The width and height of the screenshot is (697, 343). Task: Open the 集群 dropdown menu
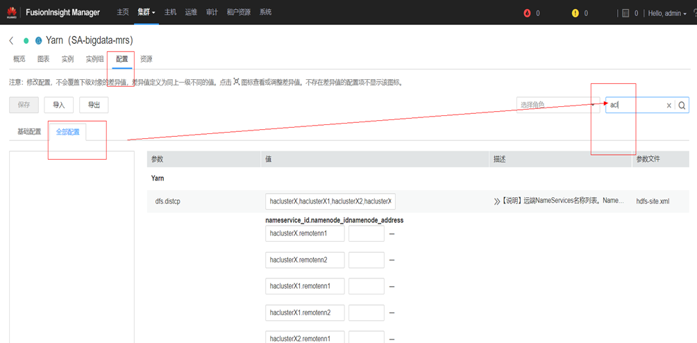[x=146, y=12]
